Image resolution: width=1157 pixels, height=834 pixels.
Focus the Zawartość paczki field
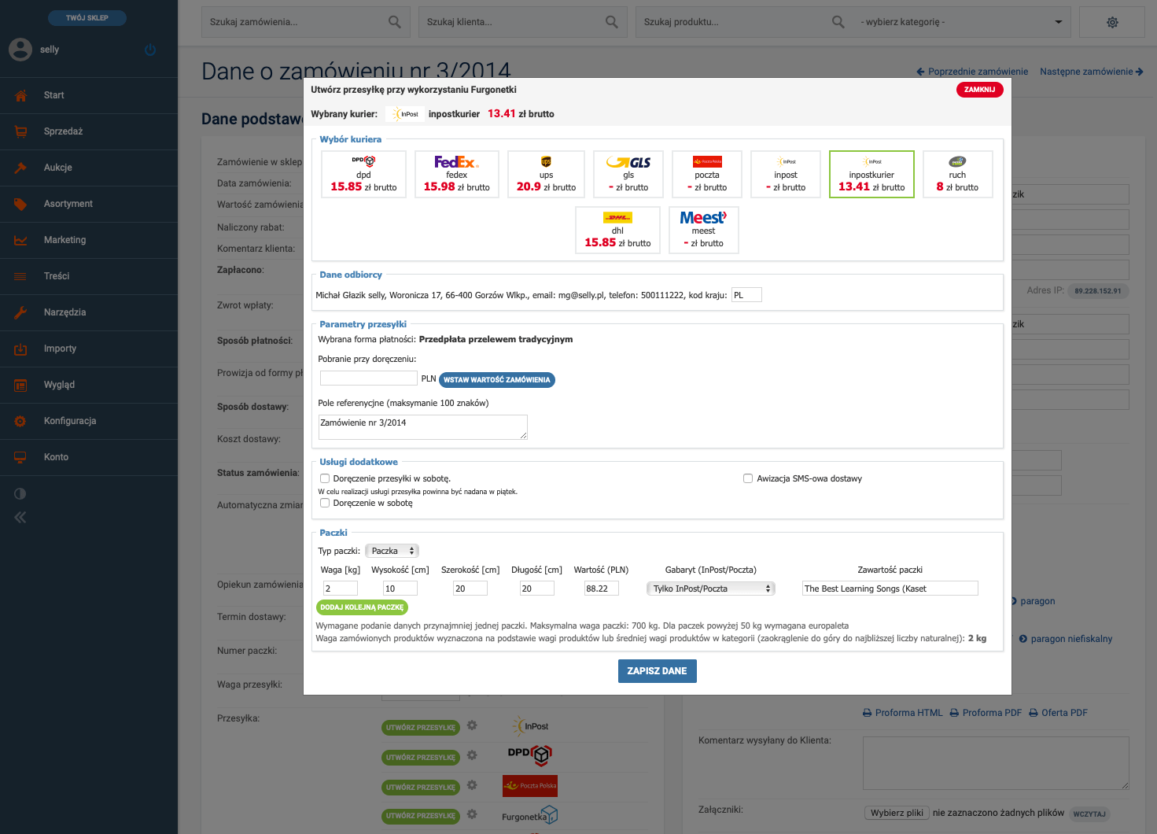pyautogui.click(x=890, y=589)
